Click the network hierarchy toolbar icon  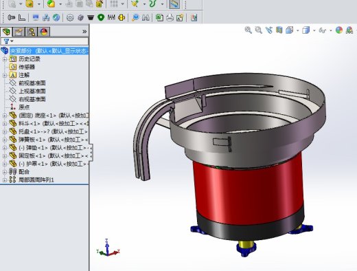pyautogui.click(x=46, y=18)
